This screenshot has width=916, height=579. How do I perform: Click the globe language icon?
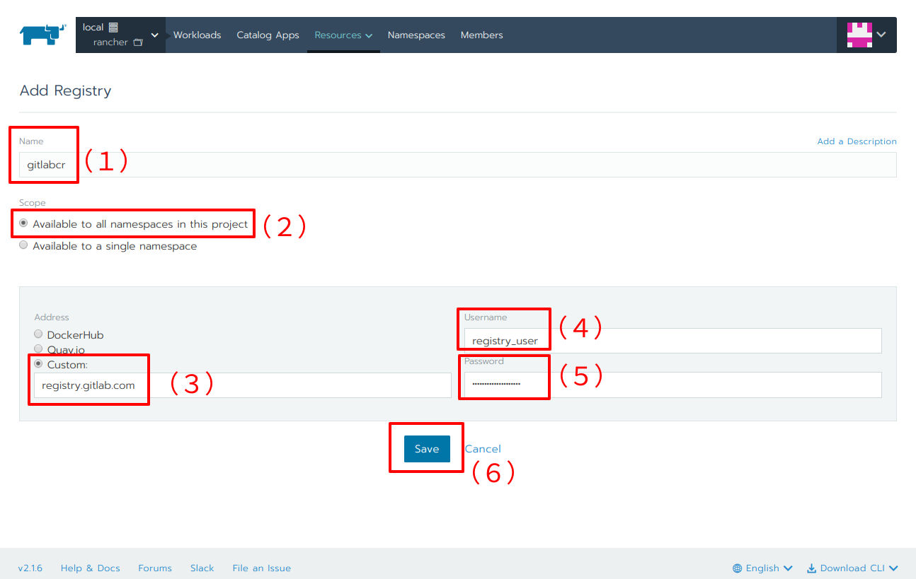tap(738, 568)
